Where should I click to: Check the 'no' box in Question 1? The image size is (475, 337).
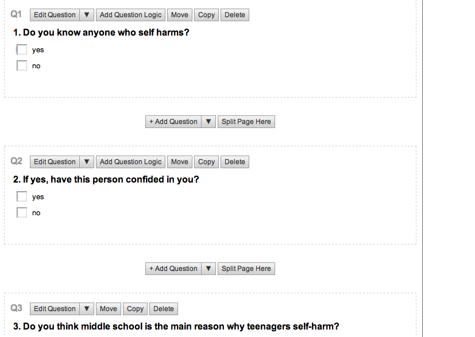(x=22, y=66)
